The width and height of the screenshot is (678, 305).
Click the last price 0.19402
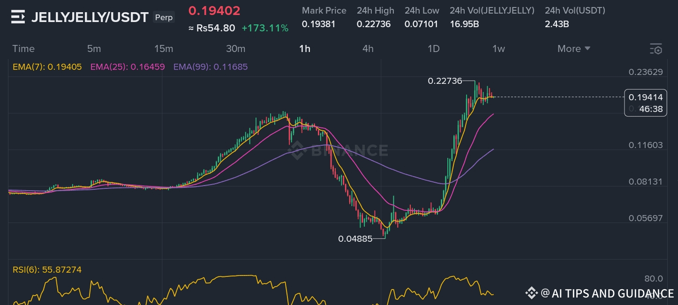tap(214, 10)
